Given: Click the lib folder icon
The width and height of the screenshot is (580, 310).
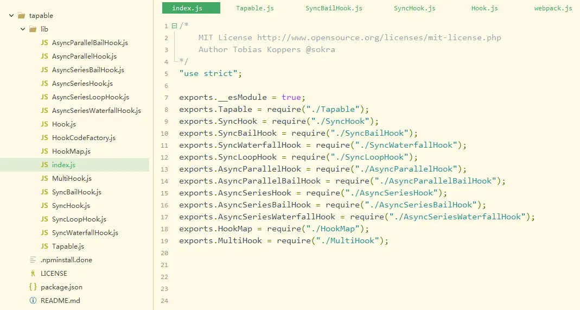Looking at the screenshot, I should click(x=33, y=29).
